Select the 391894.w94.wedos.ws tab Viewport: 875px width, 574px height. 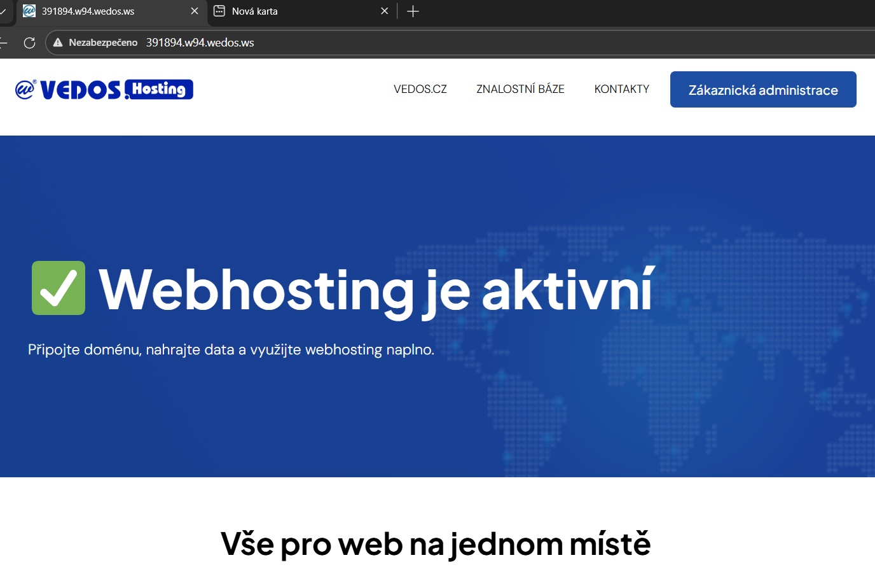click(108, 11)
